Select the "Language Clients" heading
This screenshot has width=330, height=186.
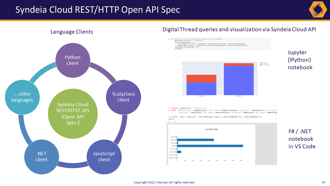(72, 32)
